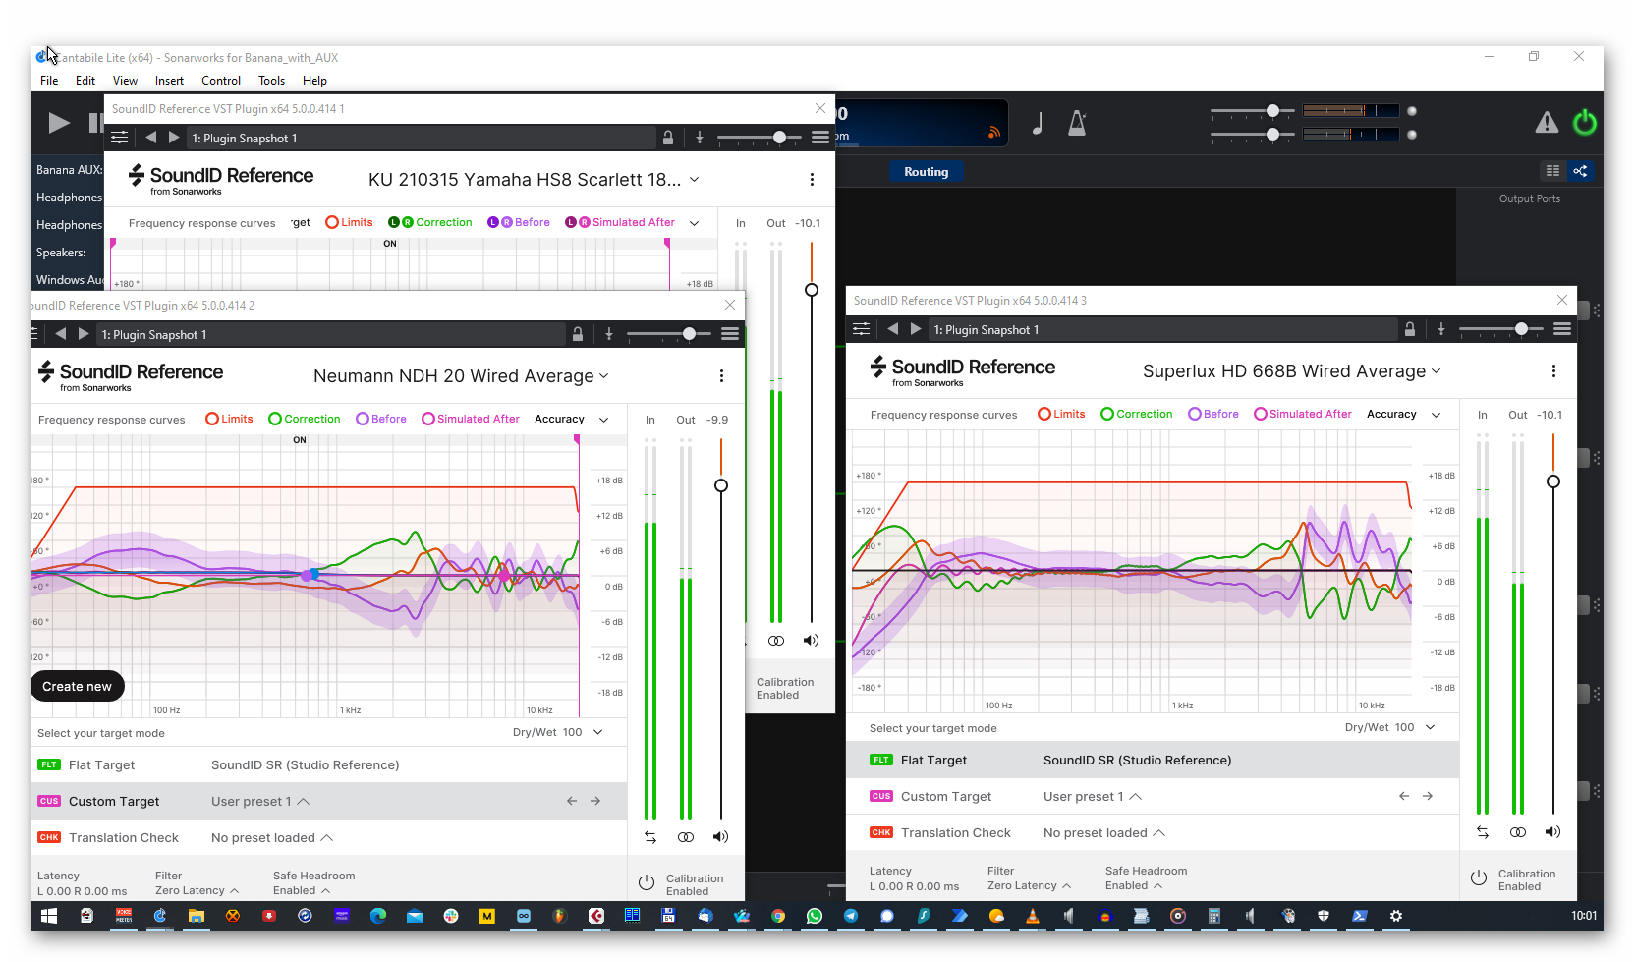
Task: Toggle the lock icon in Superlux plugin toolbar
Action: point(1410,330)
